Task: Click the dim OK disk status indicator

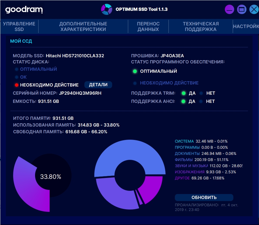Action: click(17, 77)
